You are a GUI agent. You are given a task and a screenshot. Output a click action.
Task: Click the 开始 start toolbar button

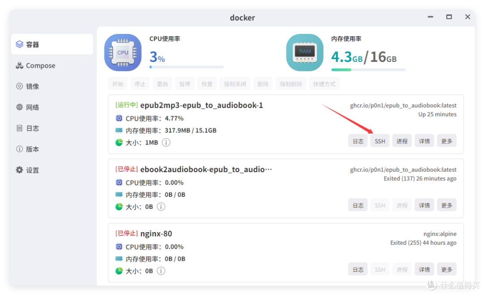coord(117,84)
